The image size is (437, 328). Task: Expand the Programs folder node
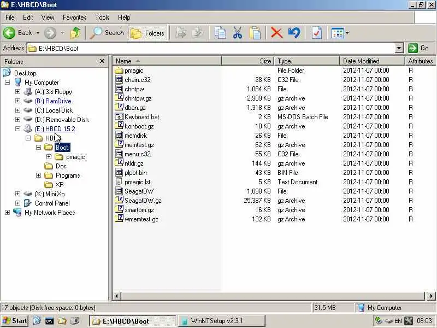point(38,175)
